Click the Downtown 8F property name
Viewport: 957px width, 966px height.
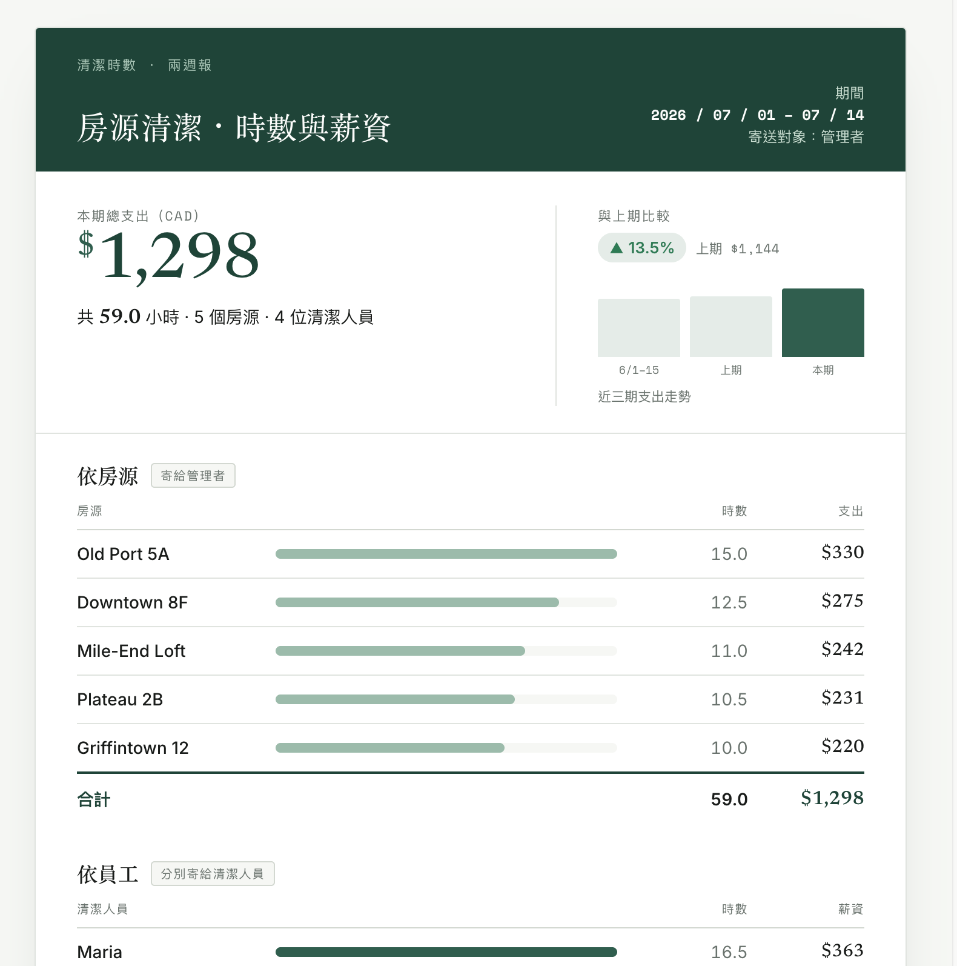[133, 602]
